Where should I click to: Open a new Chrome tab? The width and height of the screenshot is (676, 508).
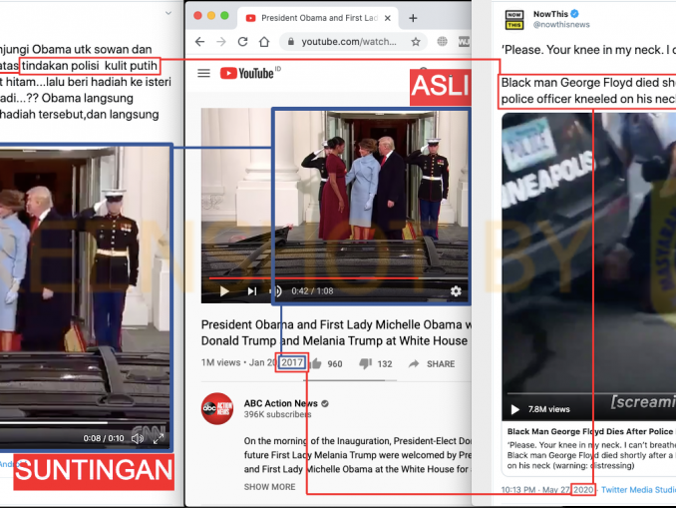413,18
